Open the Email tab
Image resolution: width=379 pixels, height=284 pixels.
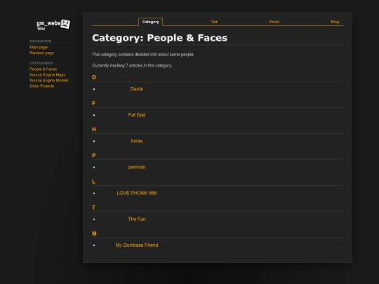coord(274,22)
